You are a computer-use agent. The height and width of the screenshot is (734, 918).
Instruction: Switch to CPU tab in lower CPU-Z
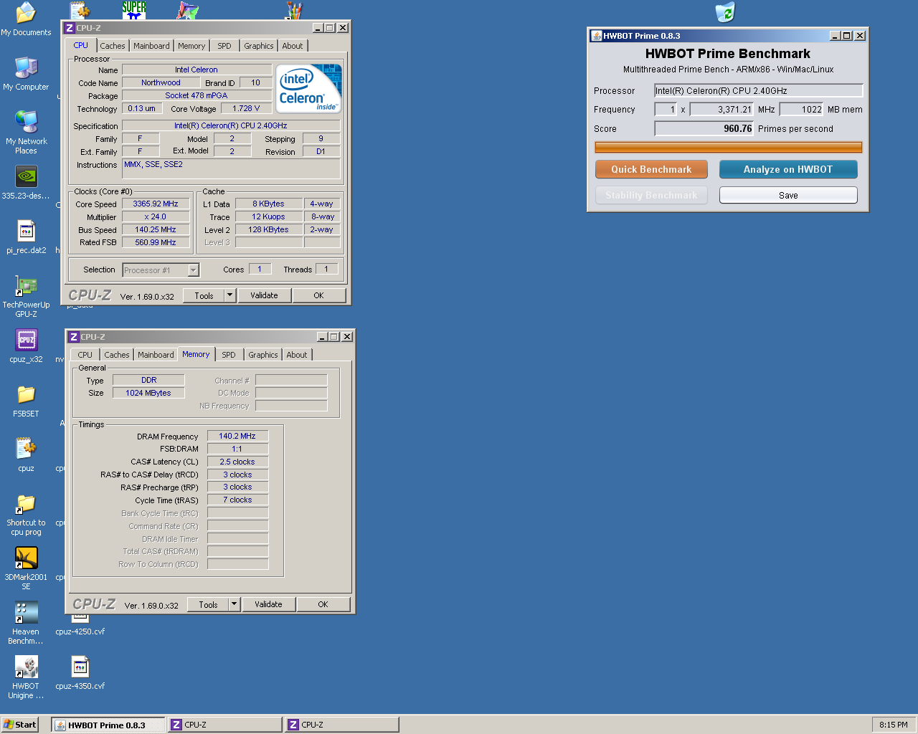(85, 355)
